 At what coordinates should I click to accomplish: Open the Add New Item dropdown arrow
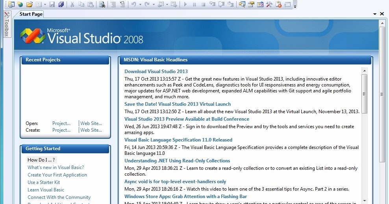(x=45, y=4)
